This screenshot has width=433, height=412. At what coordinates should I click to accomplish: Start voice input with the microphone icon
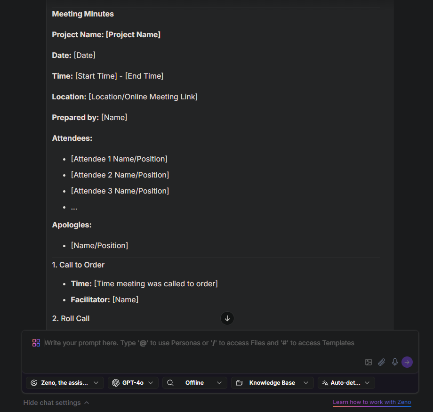coord(395,362)
